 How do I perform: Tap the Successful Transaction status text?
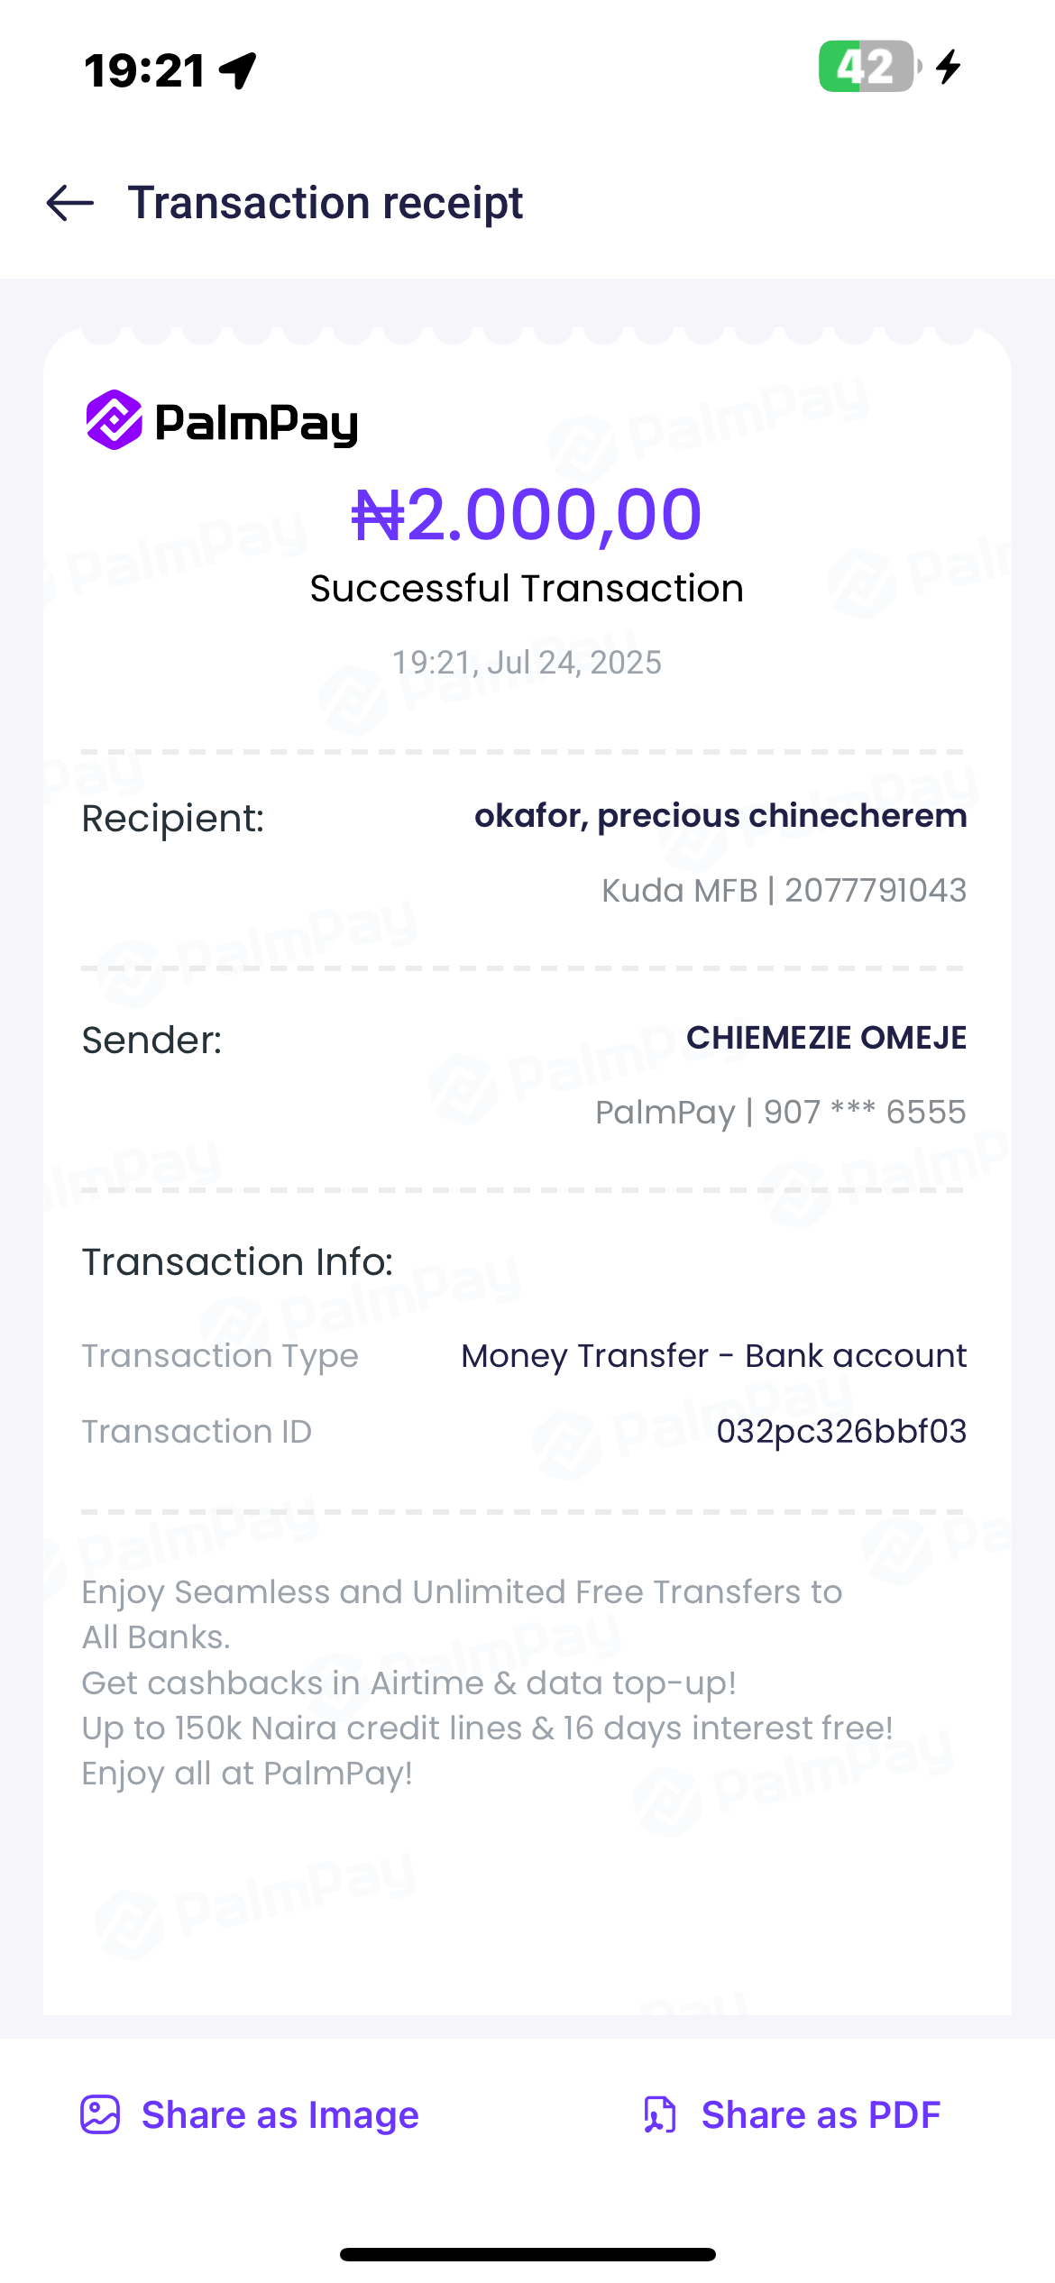tap(527, 589)
